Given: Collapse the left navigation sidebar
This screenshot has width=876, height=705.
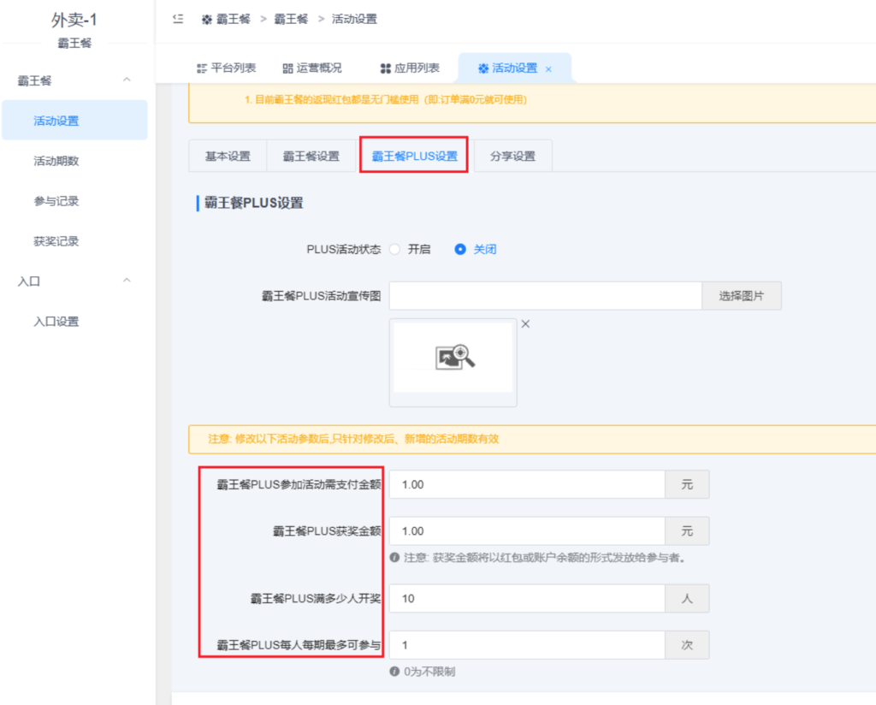Looking at the screenshot, I should pos(178,18).
